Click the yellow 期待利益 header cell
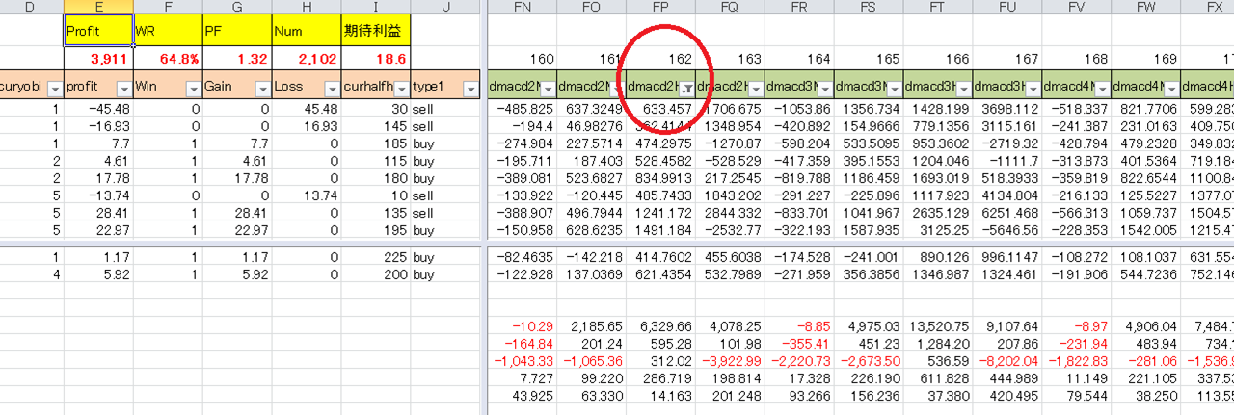The height and width of the screenshot is (415, 1234). tap(376, 30)
